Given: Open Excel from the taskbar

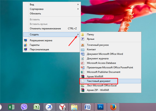Looking at the screenshot, I should point(11,107).
